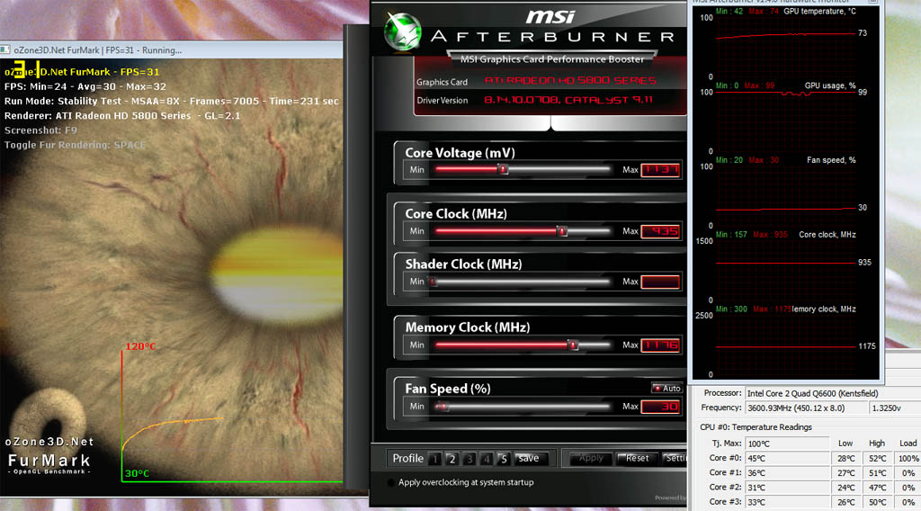921x511 pixels.
Task: Click the GPU usage graph in hardware monitor
Action: coord(785,121)
